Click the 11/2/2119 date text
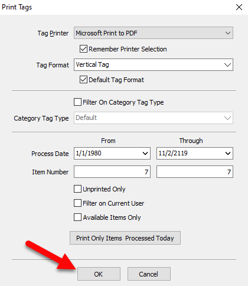248x286 pixels. 173,153
